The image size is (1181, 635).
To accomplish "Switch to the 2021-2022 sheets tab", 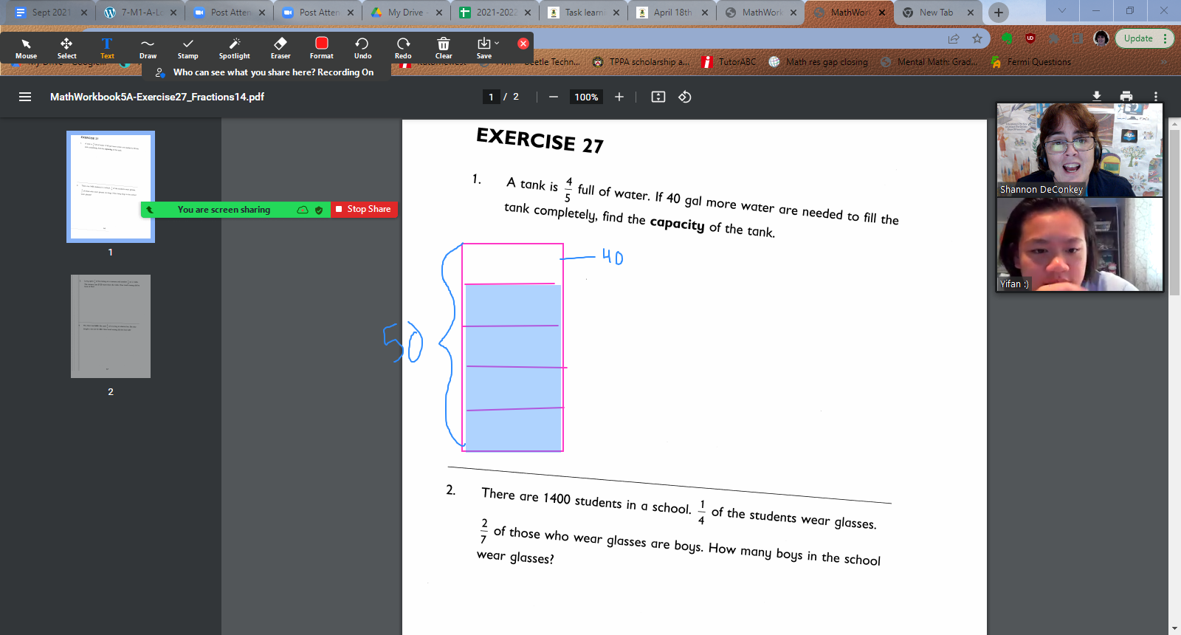I will click(x=495, y=13).
